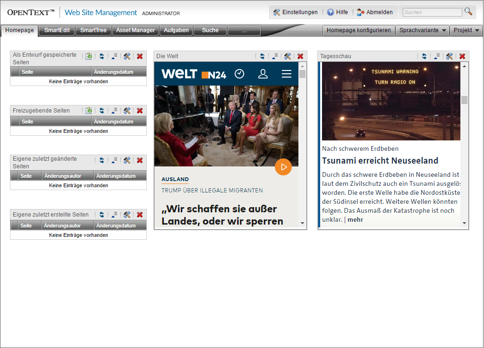Viewport: 484px width, 348px height.
Task: Expand the Projekt dropdown
Action: tap(467, 30)
